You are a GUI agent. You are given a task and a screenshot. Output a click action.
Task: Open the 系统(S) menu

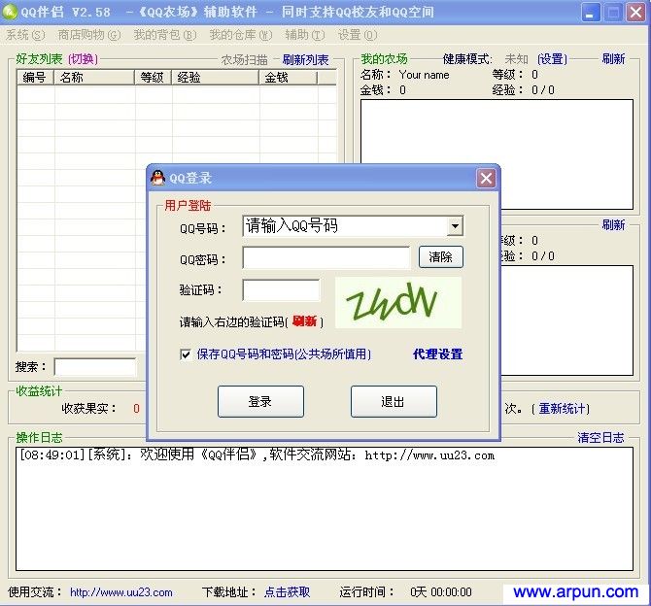25,35
